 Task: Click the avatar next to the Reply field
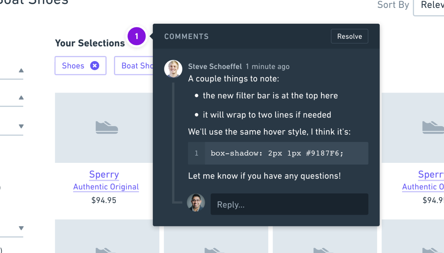pos(196,202)
